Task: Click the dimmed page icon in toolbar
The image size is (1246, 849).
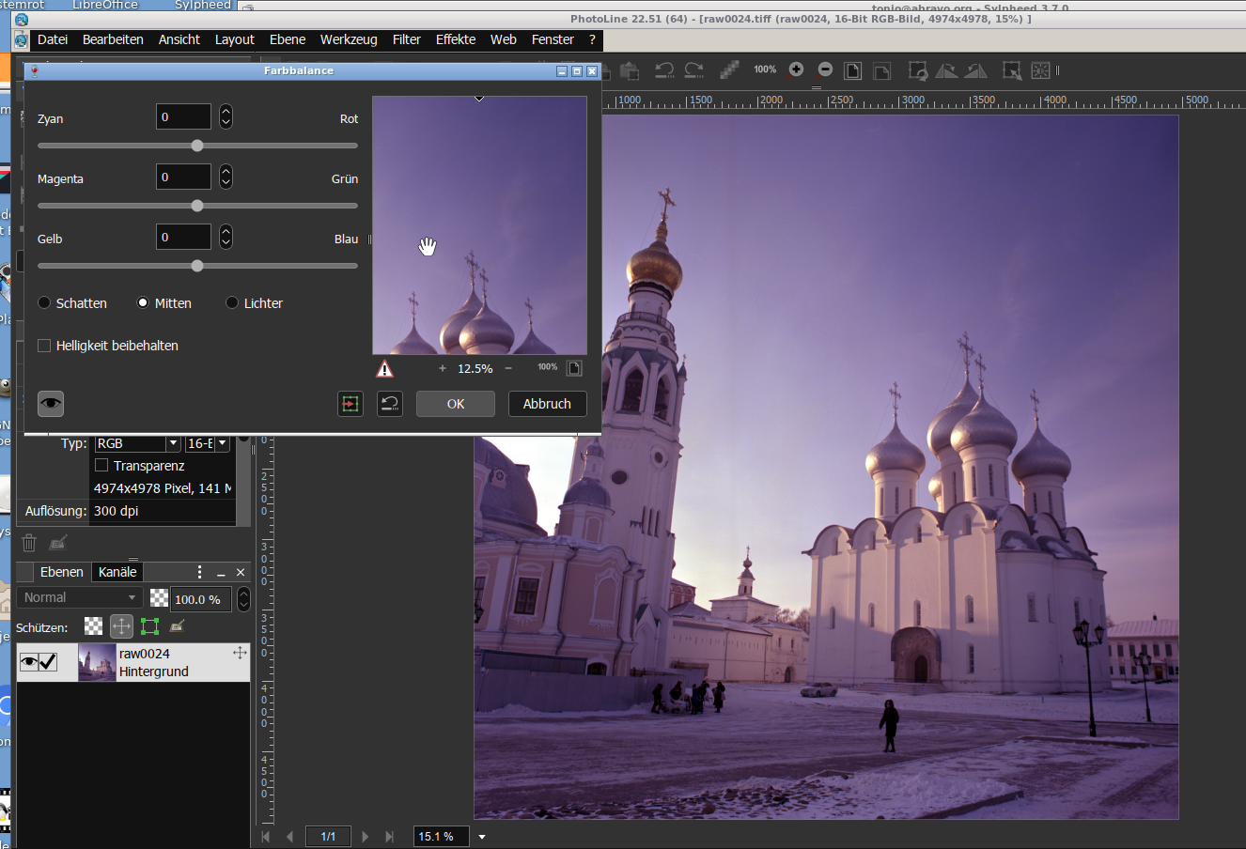Action: click(x=881, y=70)
